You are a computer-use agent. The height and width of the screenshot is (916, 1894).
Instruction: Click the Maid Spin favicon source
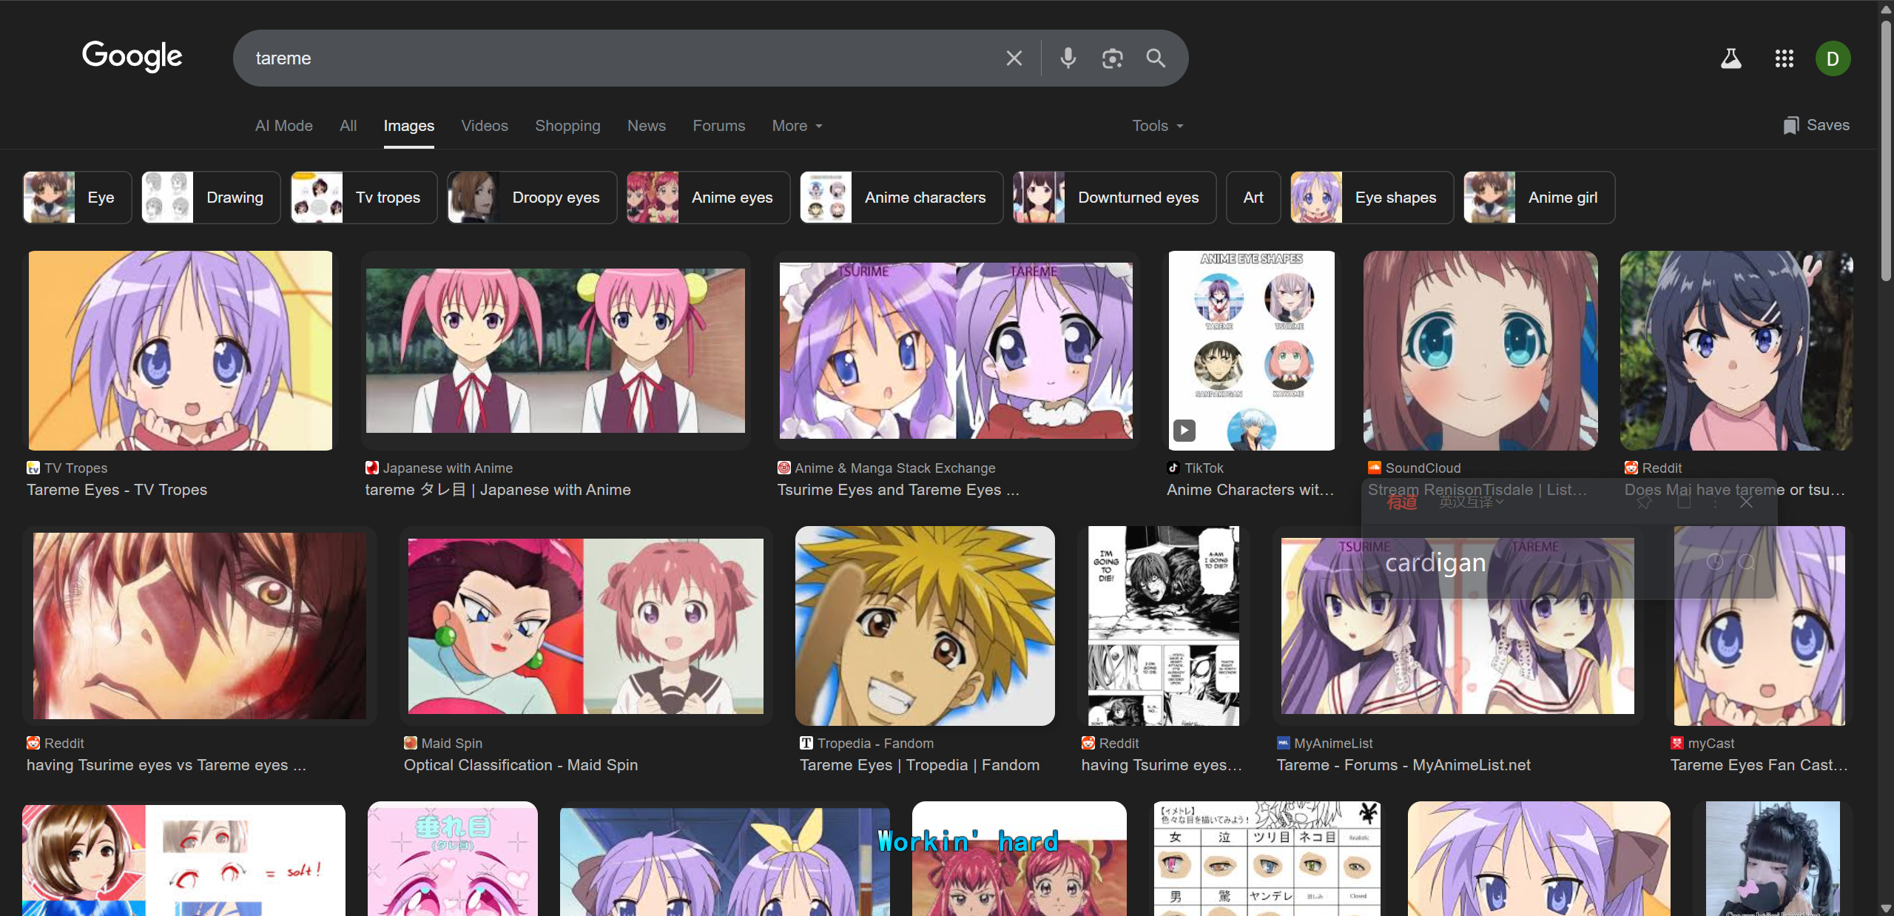(x=410, y=743)
